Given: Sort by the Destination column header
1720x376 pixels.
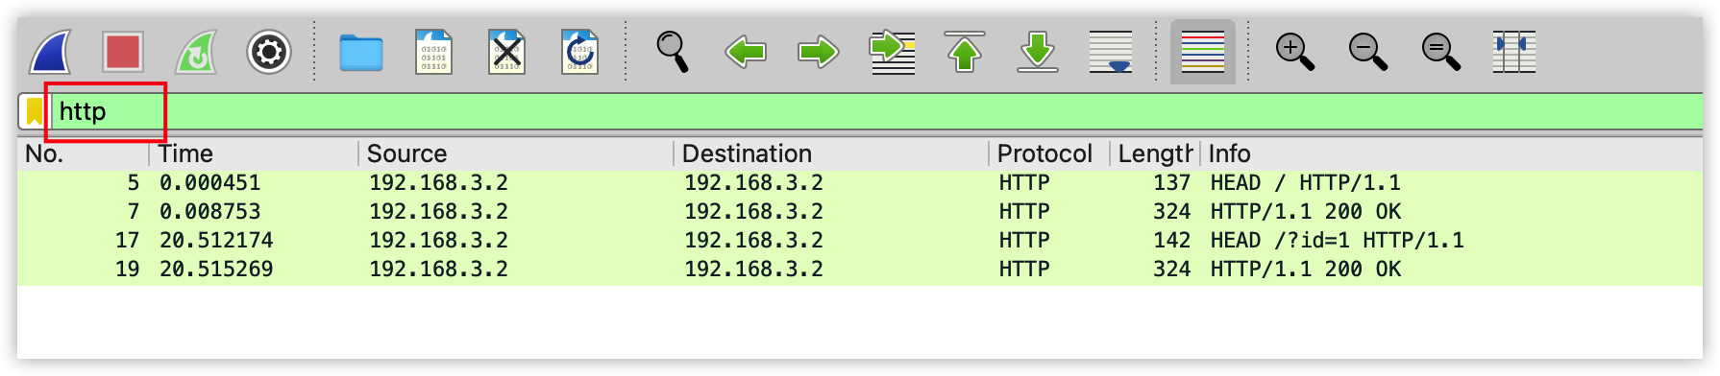Looking at the screenshot, I should pyautogui.click(x=831, y=153).
